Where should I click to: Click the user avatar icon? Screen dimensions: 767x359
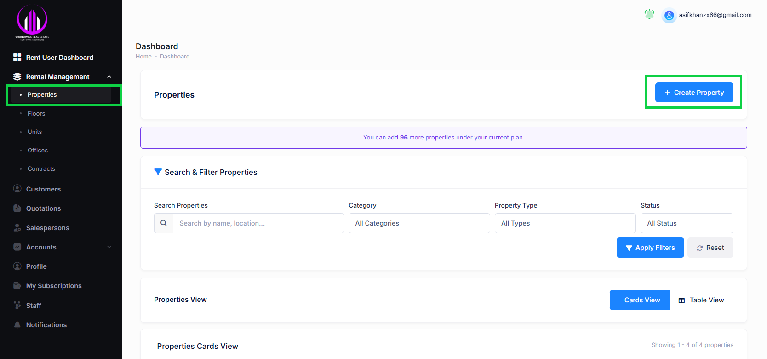(x=669, y=16)
